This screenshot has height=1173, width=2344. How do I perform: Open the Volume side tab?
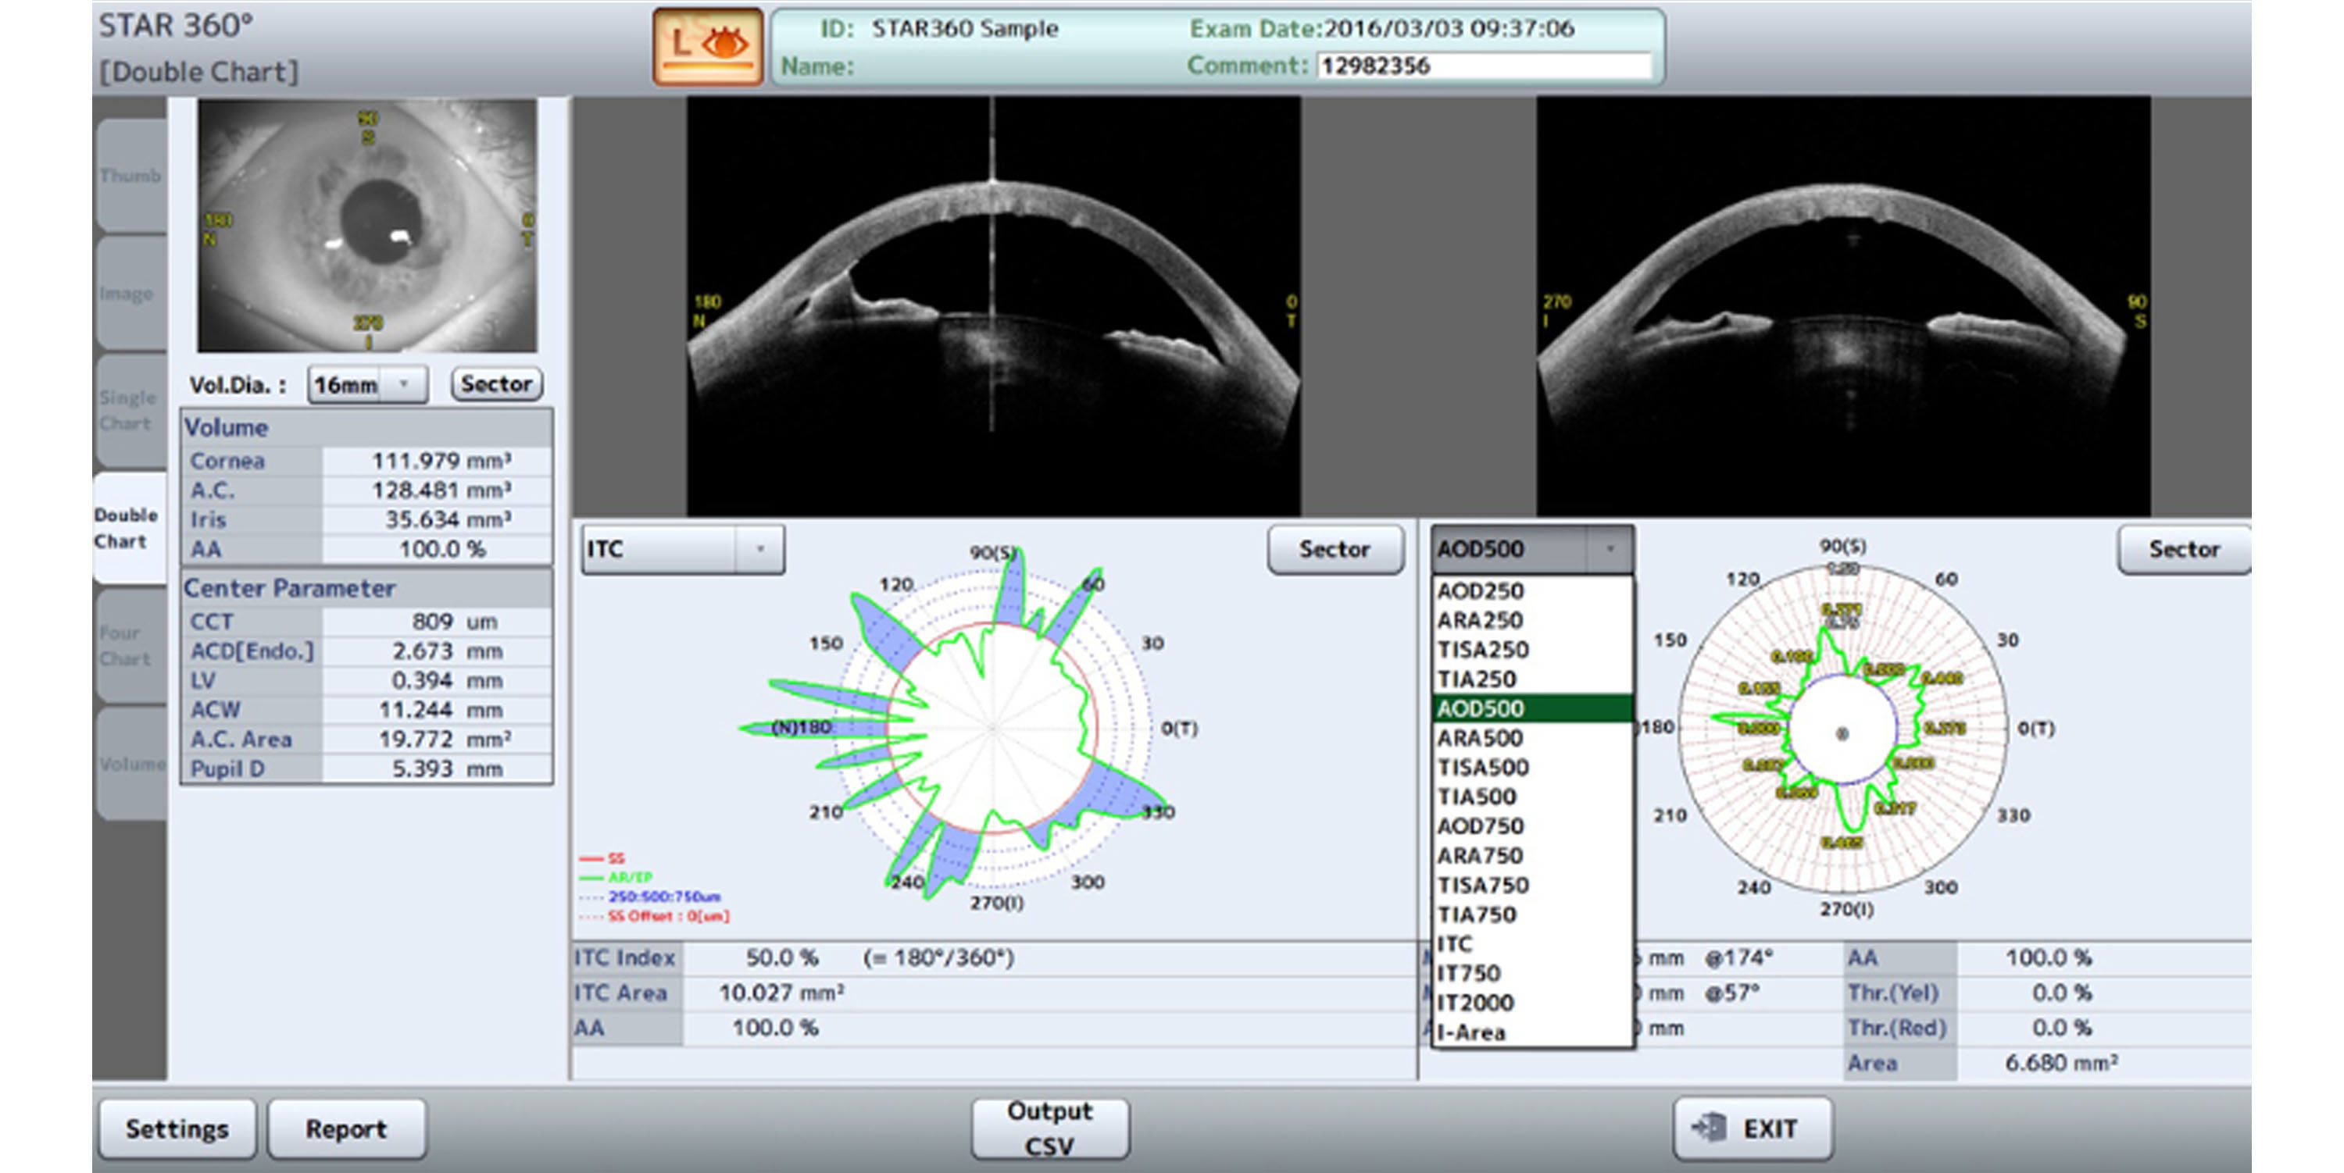coord(132,764)
